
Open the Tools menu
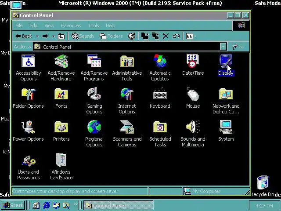tap(94, 25)
